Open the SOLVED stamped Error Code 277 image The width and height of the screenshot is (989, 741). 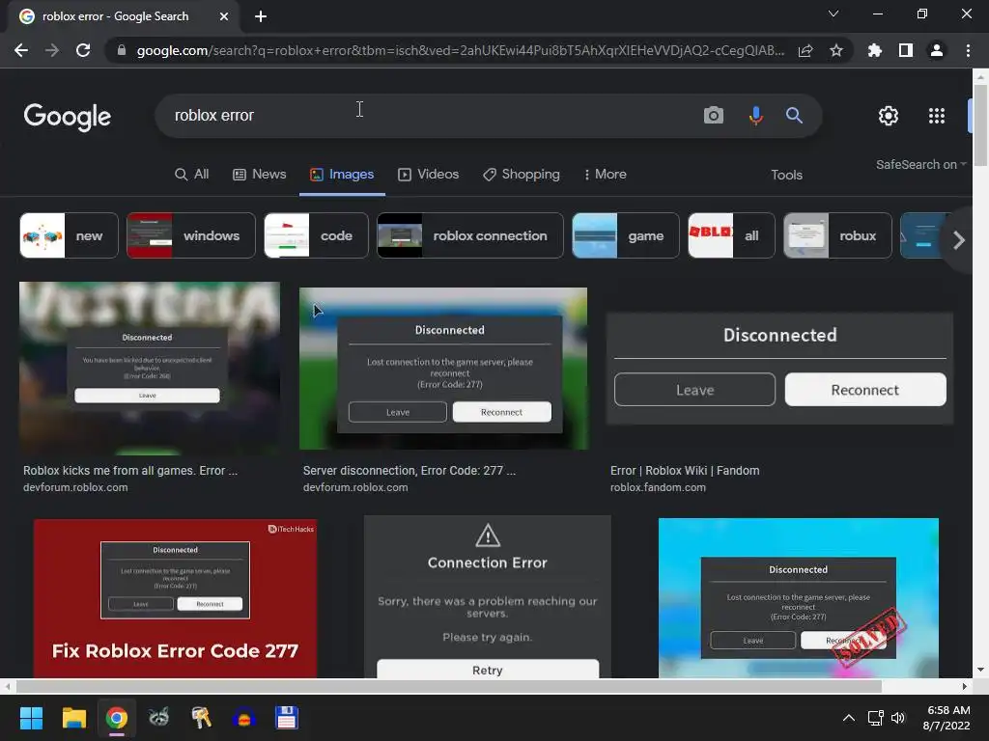798,598
